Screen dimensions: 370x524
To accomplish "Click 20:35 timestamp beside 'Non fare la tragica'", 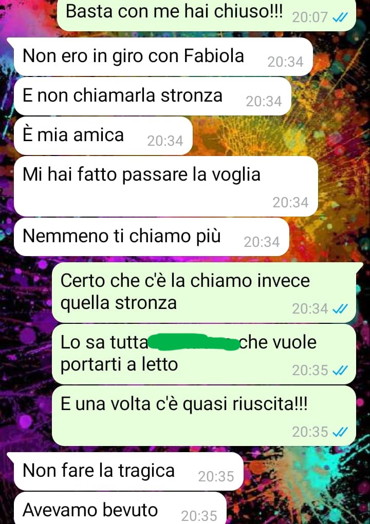I will (x=216, y=477).
